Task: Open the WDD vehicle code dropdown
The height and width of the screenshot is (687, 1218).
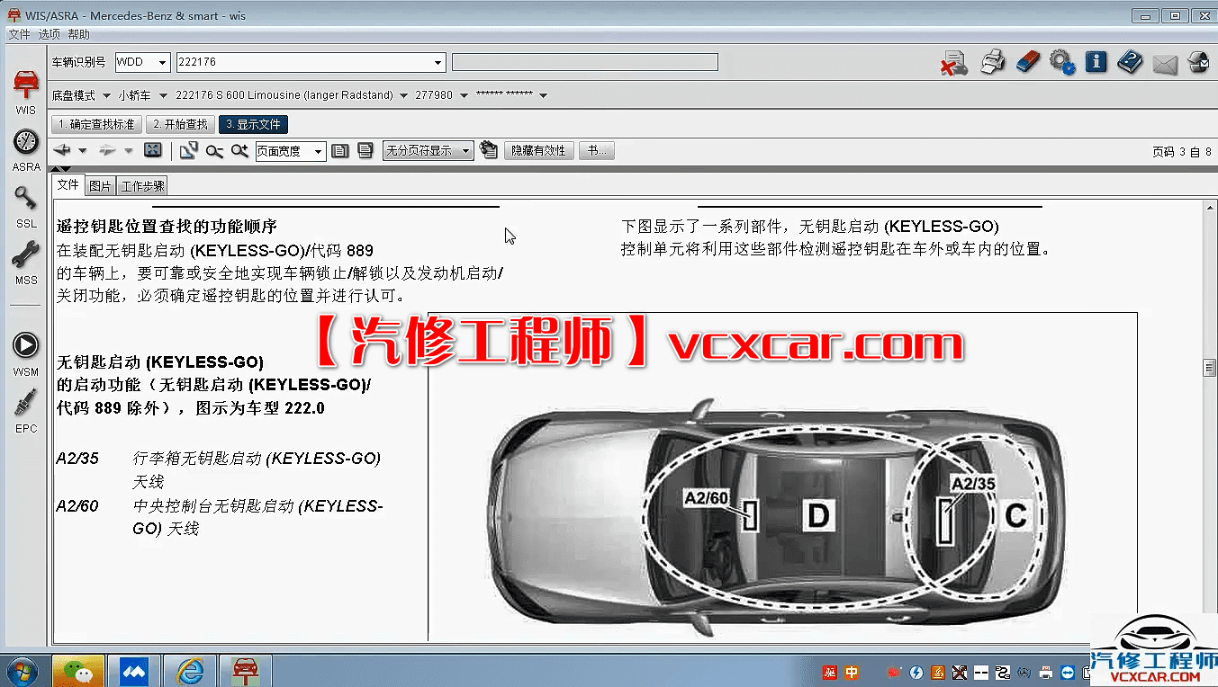Action: pyautogui.click(x=142, y=62)
